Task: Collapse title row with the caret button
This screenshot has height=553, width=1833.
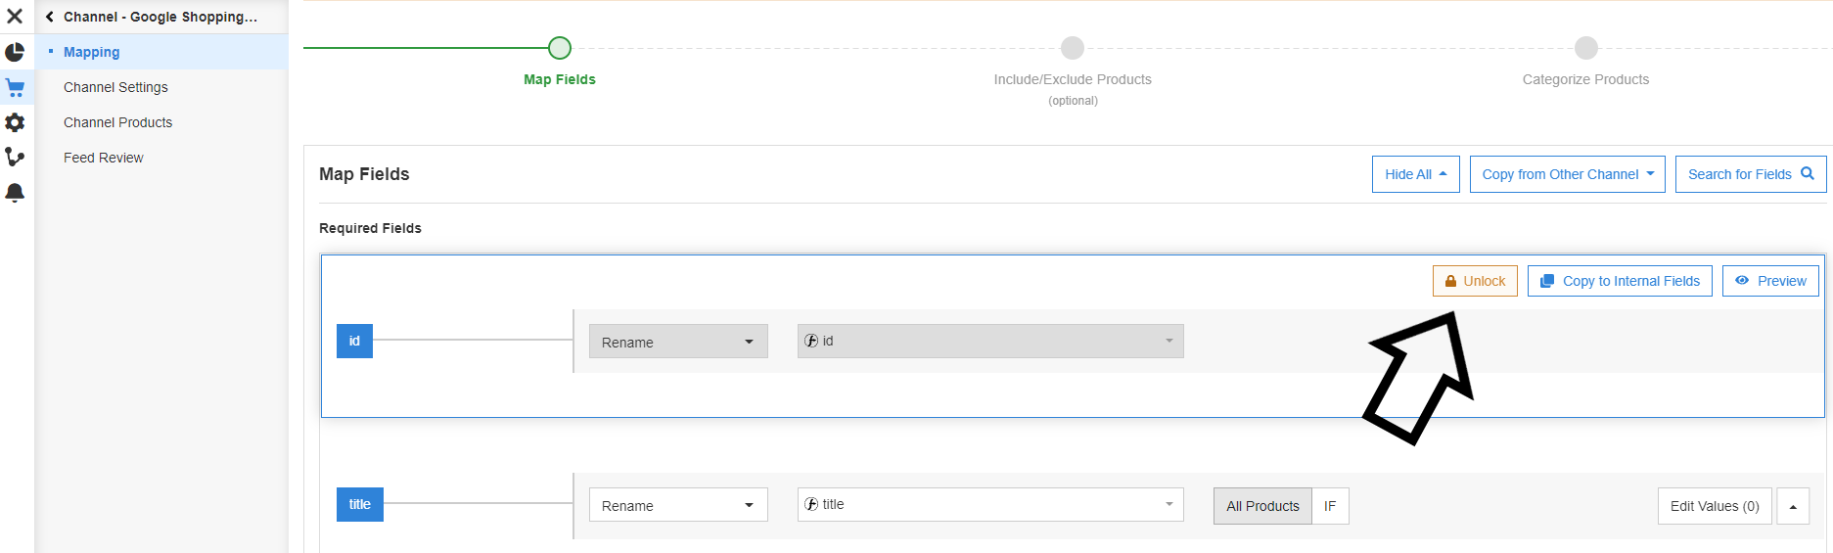Action: click(1793, 506)
